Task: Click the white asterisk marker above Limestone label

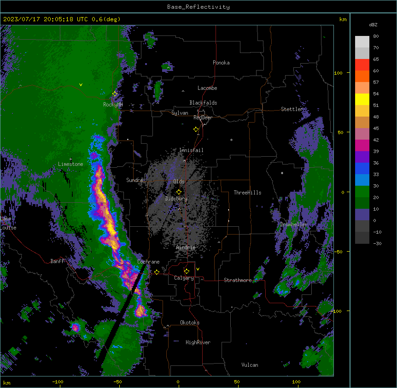Action: tap(70, 159)
